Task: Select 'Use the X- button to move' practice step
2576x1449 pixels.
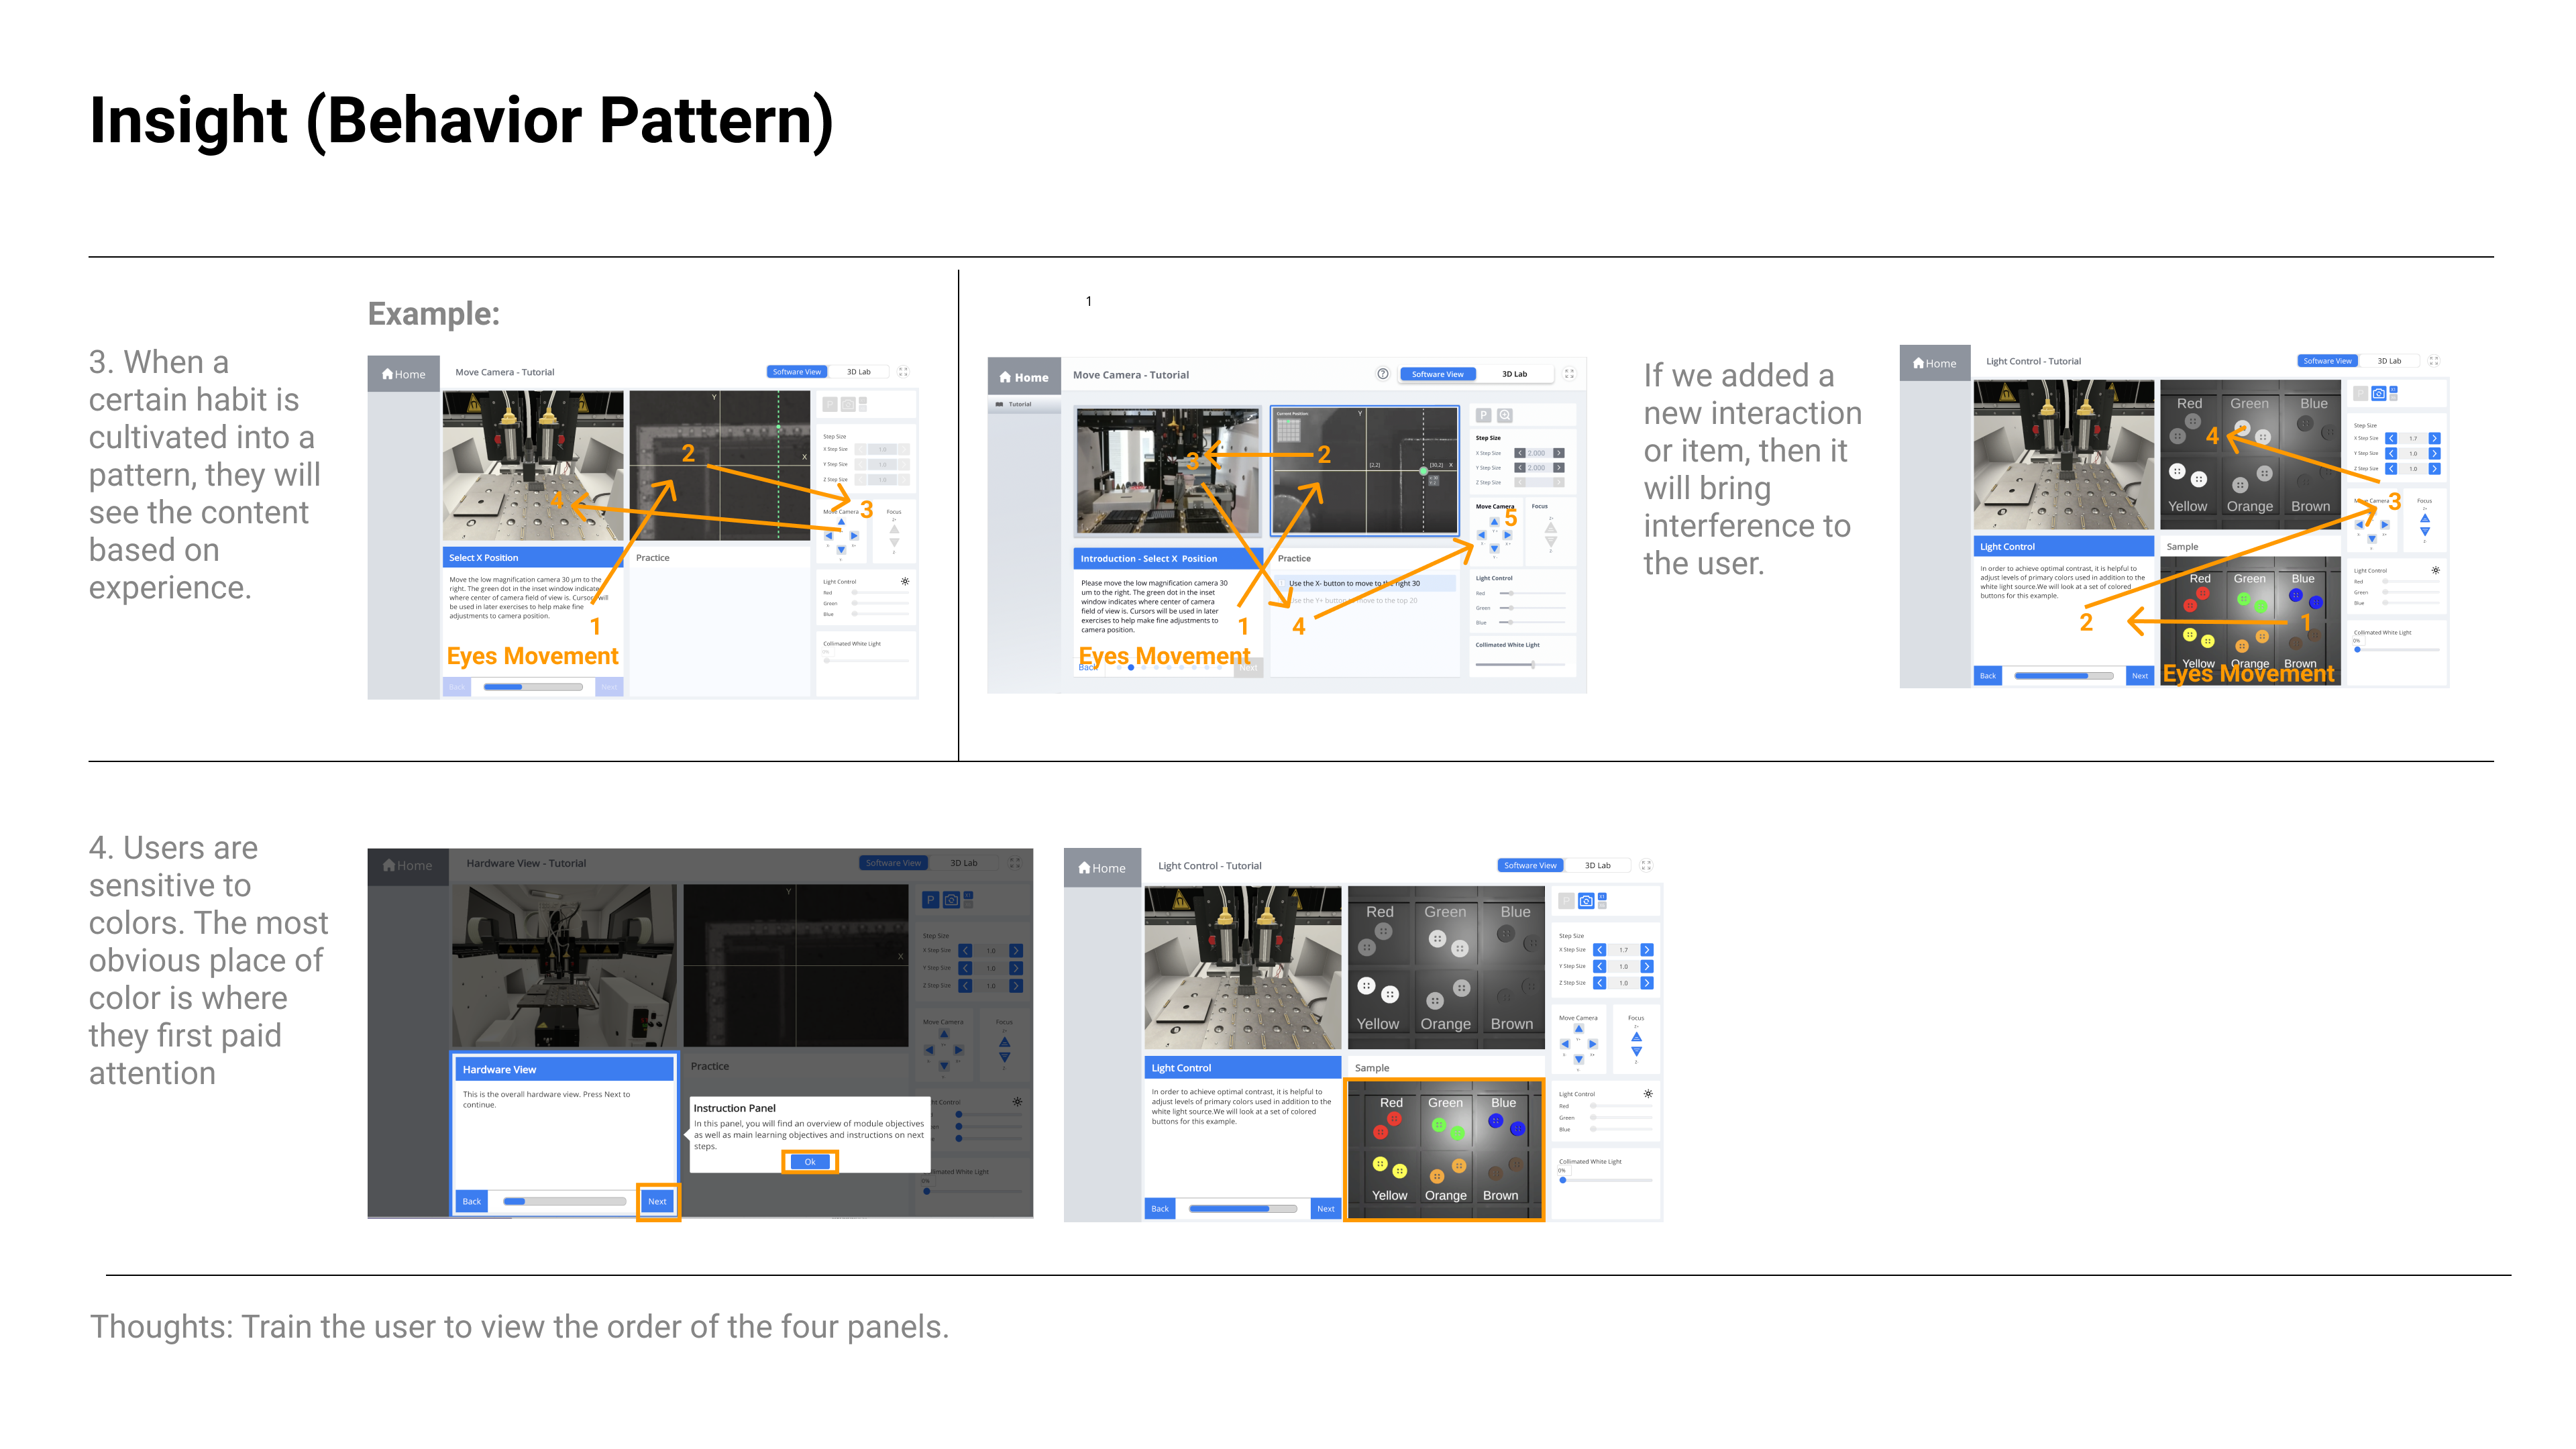Action: (x=1365, y=583)
